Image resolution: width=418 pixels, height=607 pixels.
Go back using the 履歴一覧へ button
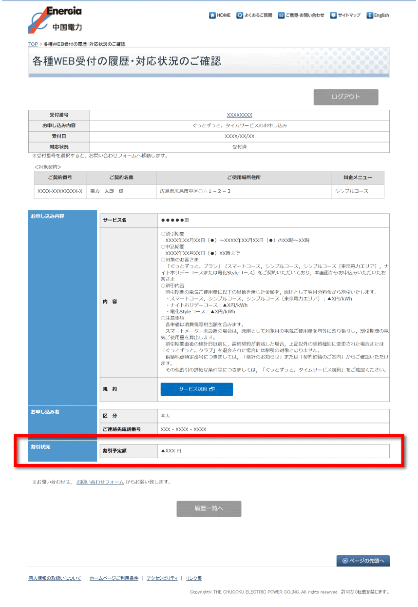pyautogui.click(x=209, y=509)
